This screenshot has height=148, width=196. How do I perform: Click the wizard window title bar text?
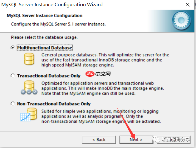52,5
